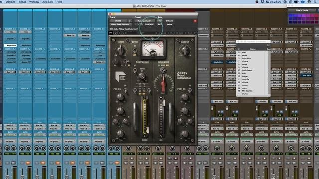This screenshot has width=319, height=179.
Task: Click the Saturator type selector knob
Action: [x=163, y=70]
